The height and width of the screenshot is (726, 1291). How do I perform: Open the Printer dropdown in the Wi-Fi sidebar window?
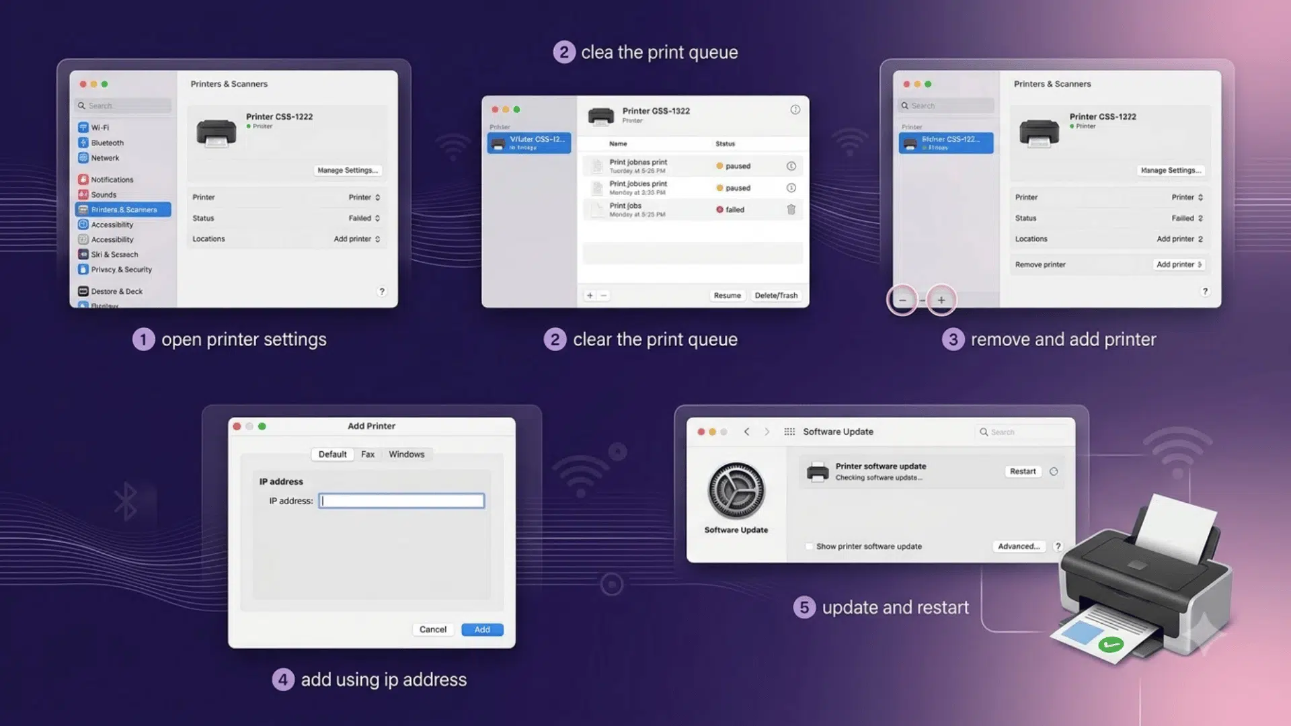(364, 197)
